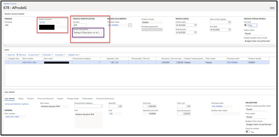Expand the Update line menu

point(74,55)
